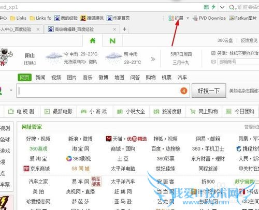The width and height of the screenshot is (259, 210).
Task: Click the green N icon tab
Action: tap(112, 41)
